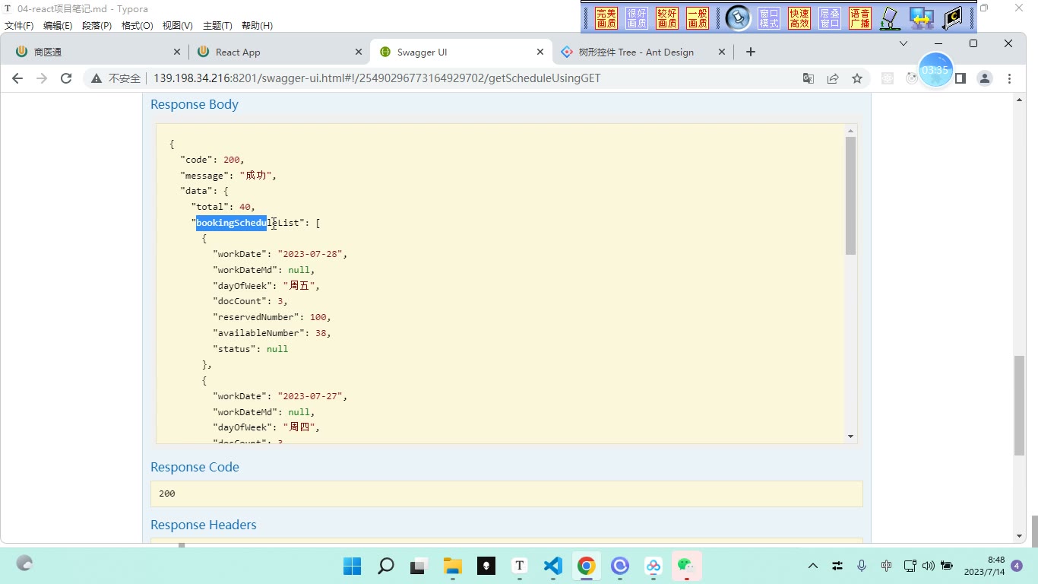The height and width of the screenshot is (584, 1038).
Task: Switch to 树形控件 Tree - Ant Design tab
Action: coord(643,52)
